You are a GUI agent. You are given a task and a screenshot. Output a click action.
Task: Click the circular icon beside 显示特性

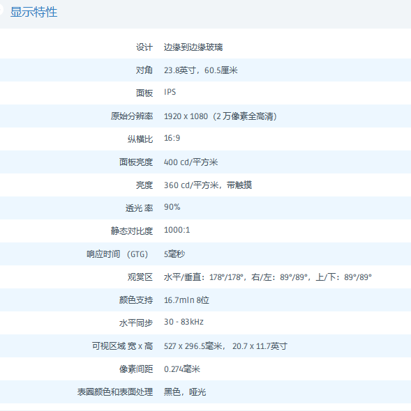coord(1,10)
